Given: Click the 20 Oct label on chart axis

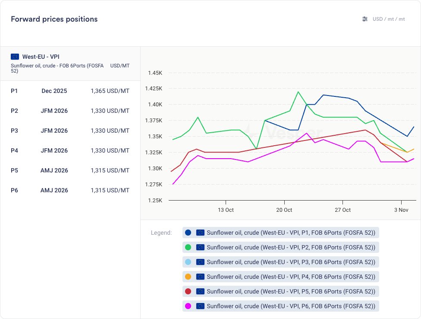Looking at the screenshot, I should coord(284,210).
